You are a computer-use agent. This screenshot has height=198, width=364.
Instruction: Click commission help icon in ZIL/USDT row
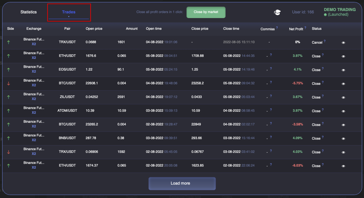271,96
